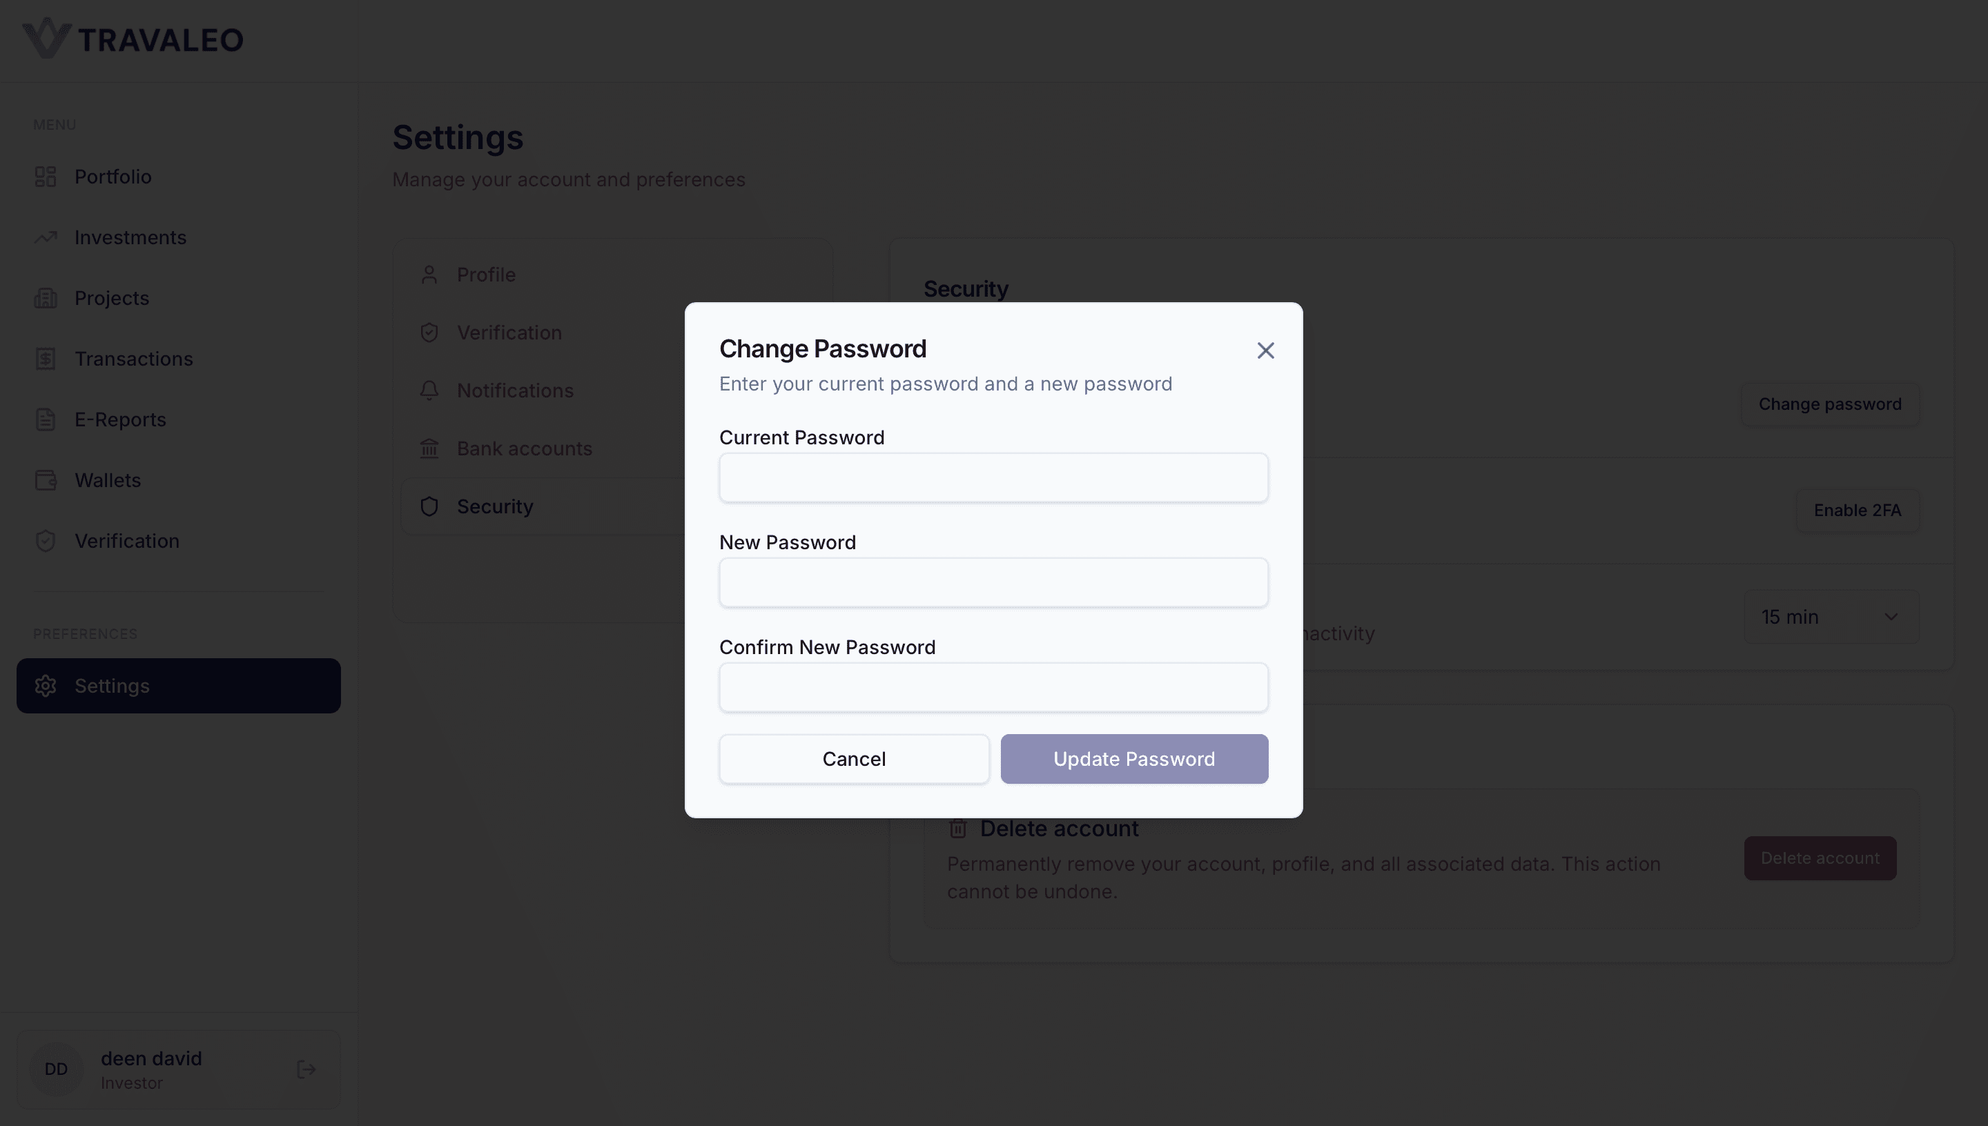Image resolution: width=1988 pixels, height=1126 pixels.
Task: Click the Bank accounts building icon
Action: (x=429, y=448)
